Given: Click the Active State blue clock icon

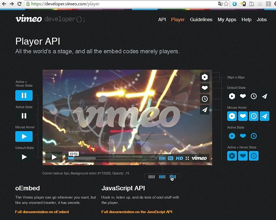Looking at the screenshot, I should (x=254, y=136).
